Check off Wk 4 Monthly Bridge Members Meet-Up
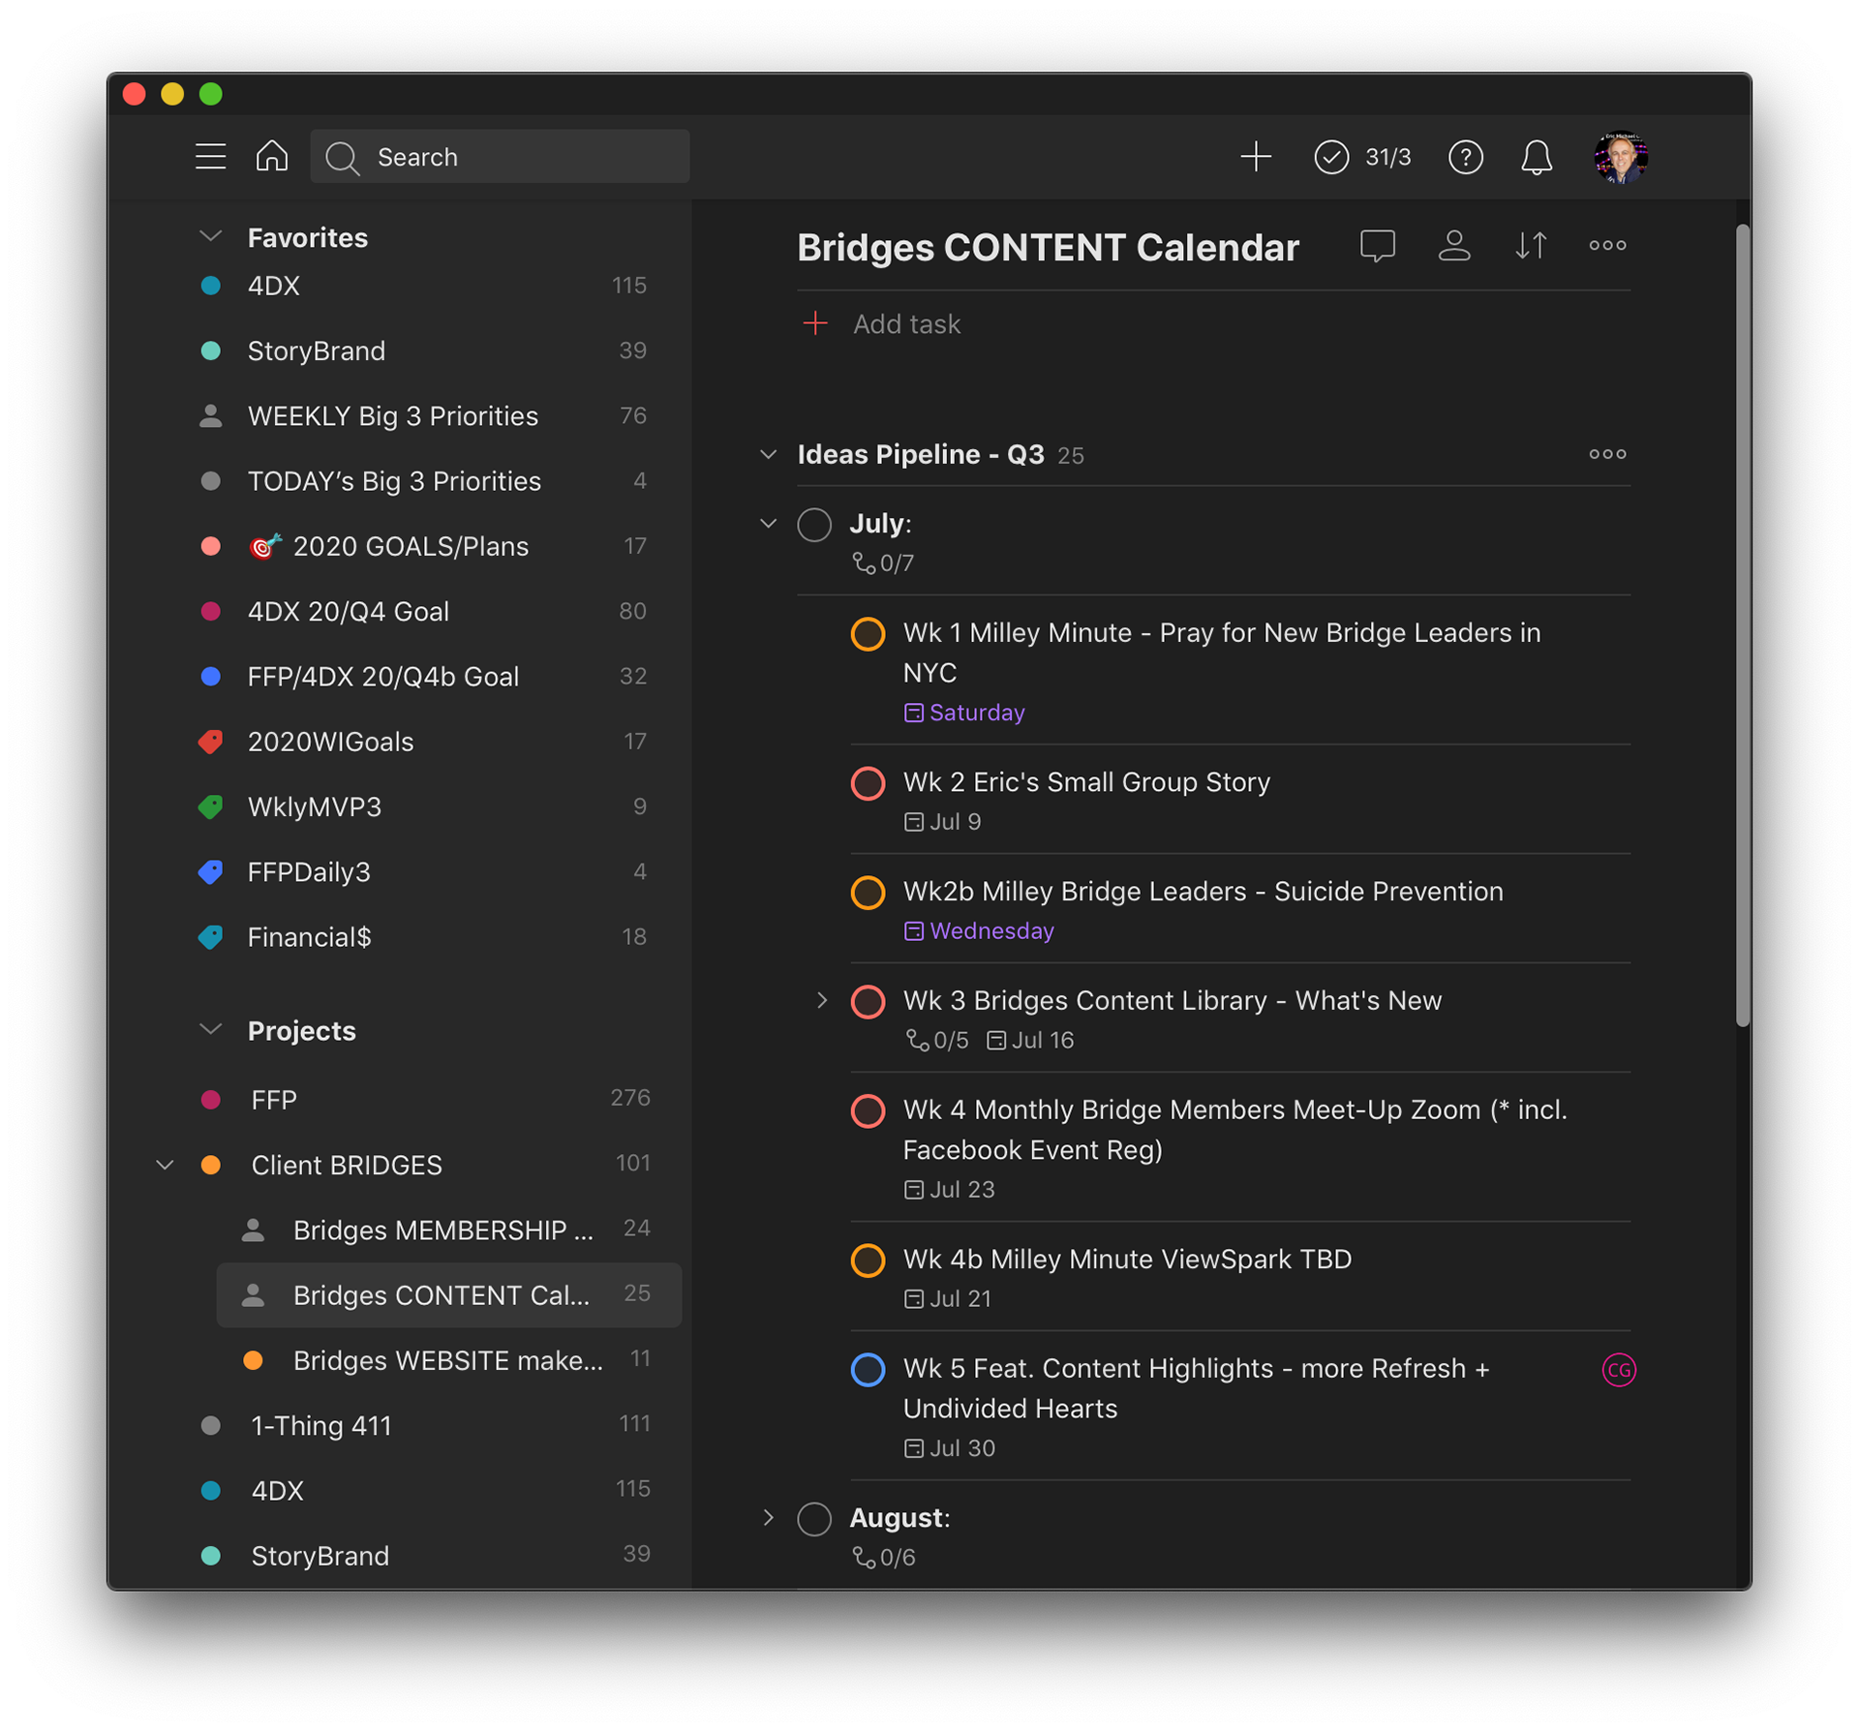The height and width of the screenshot is (1732, 1859). click(868, 1110)
